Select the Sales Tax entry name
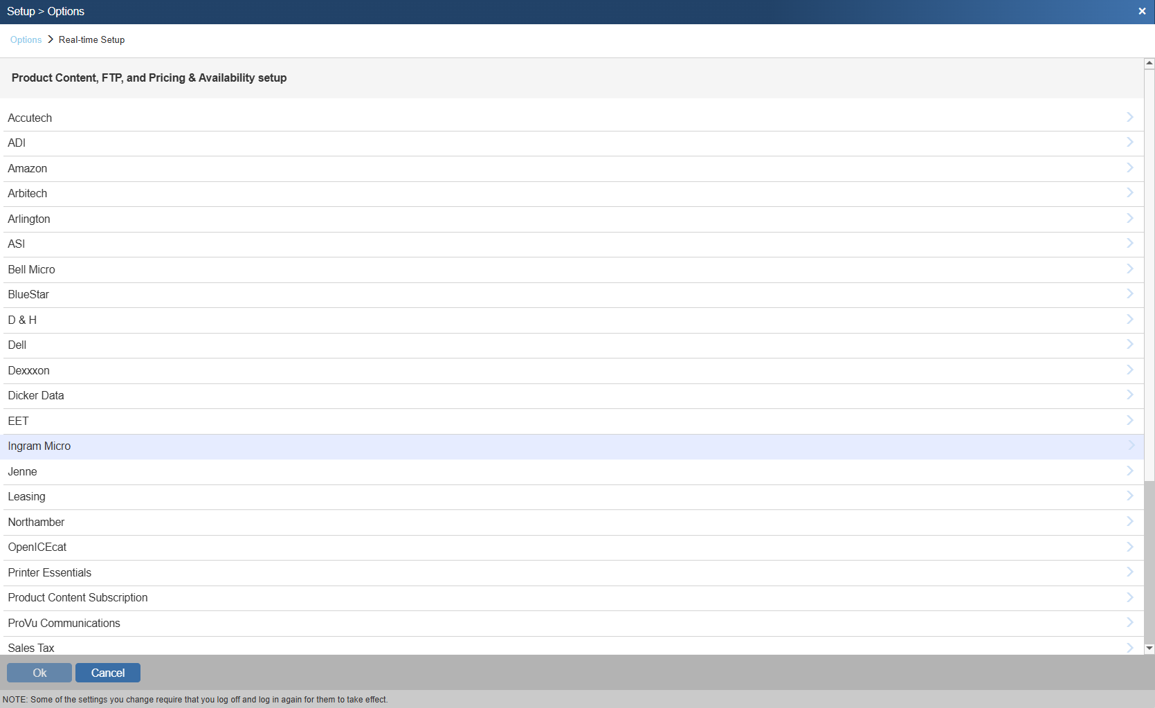The width and height of the screenshot is (1155, 708). point(31,648)
